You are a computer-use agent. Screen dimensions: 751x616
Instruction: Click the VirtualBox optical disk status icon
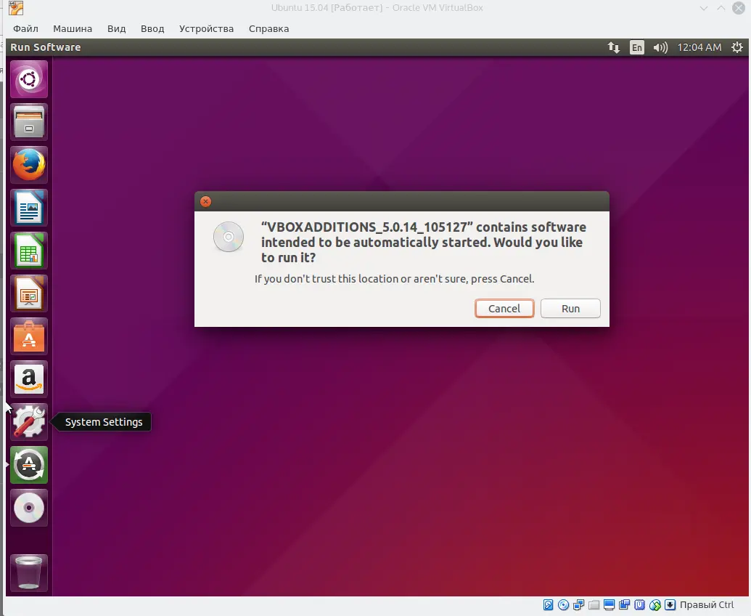tap(563, 605)
